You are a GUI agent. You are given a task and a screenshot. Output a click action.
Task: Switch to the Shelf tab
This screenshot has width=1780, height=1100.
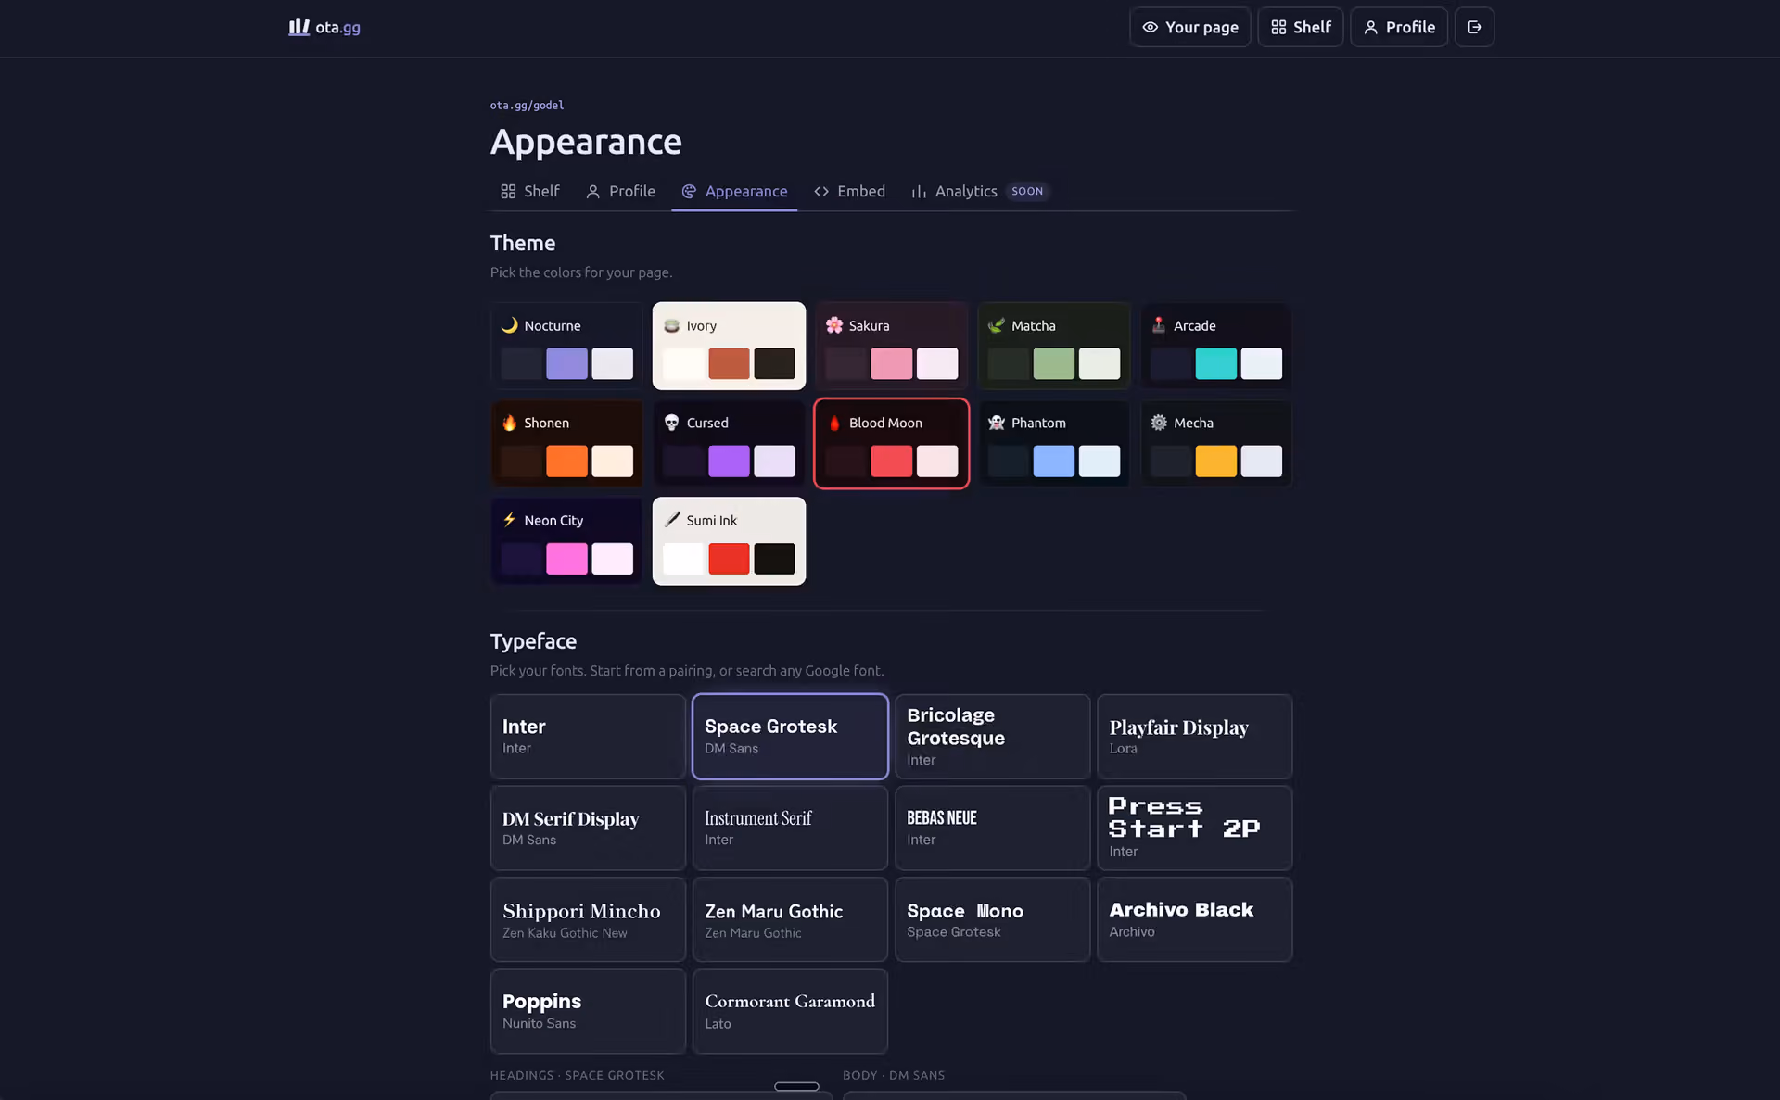coord(530,191)
